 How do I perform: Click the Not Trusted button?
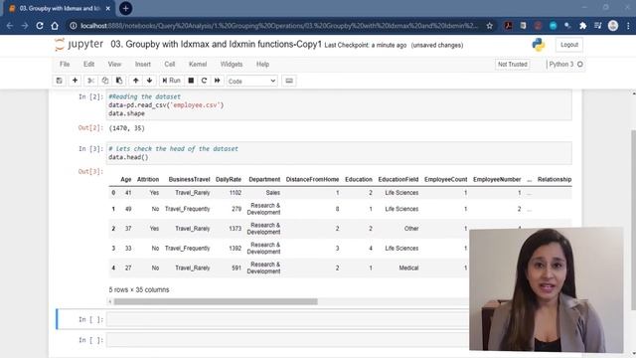[x=513, y=64]
